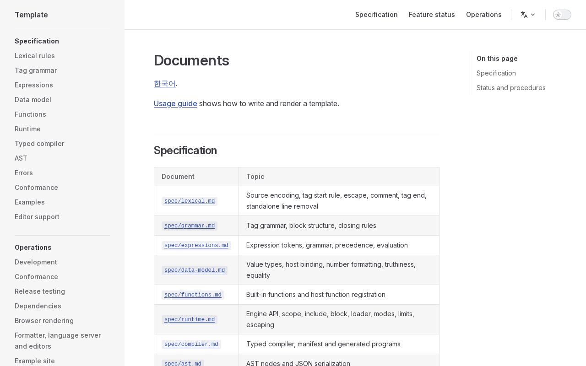The height and width of the screenshot is (366, 586).
Task: Open Editor support in the sidebar
Action: tap(37, 217)
